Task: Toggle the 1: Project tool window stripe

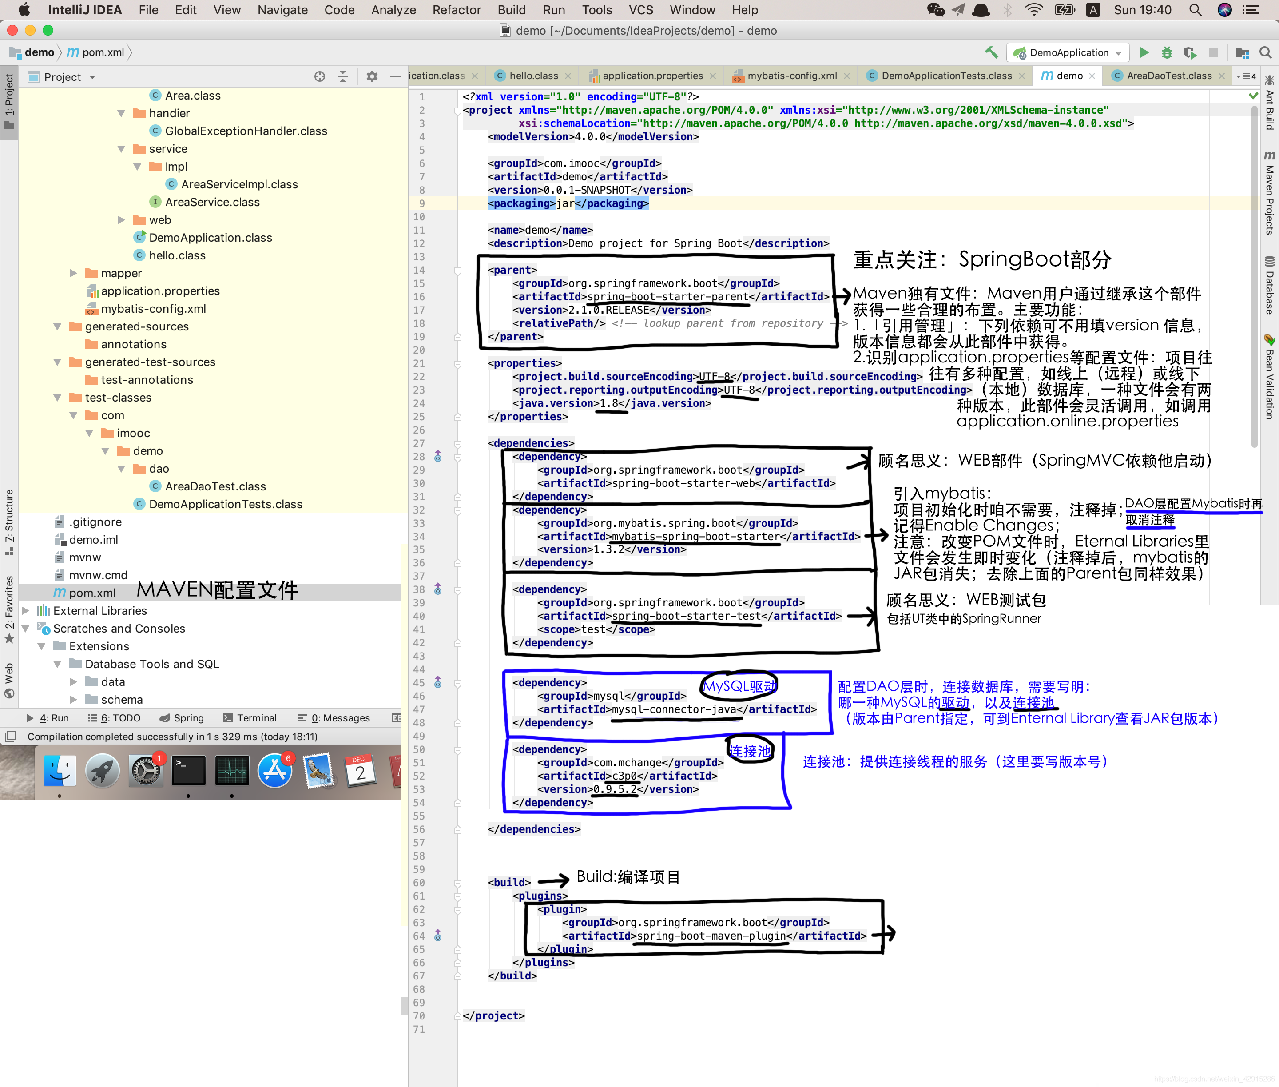Action: click(8, 102)
